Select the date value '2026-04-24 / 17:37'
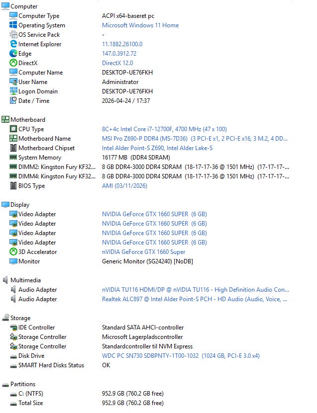 tap(126, 100)
